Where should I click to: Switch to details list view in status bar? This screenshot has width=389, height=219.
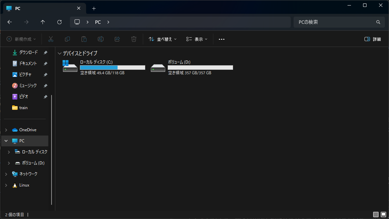click(x=376, y=215)
